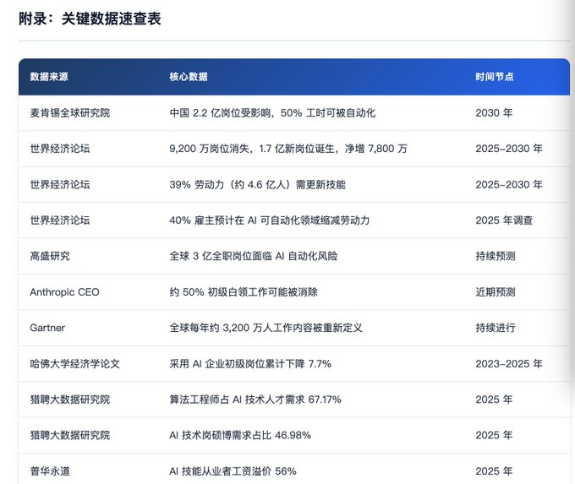This screenshot has height=484, width=575.
Task: Select the 哈佛大学经济学论文 source cell
Action: tap(75, 363)
